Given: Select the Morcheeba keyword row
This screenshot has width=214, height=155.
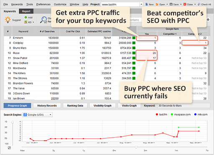Looking at the screenshot, I should 106,68.
